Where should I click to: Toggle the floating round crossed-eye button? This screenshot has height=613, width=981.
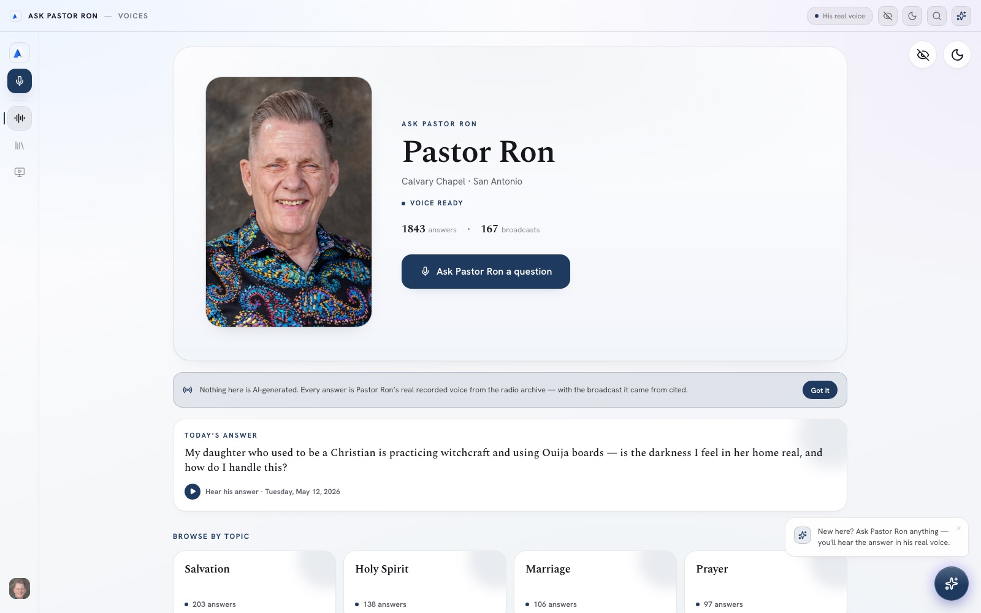(x=923, y=55)
